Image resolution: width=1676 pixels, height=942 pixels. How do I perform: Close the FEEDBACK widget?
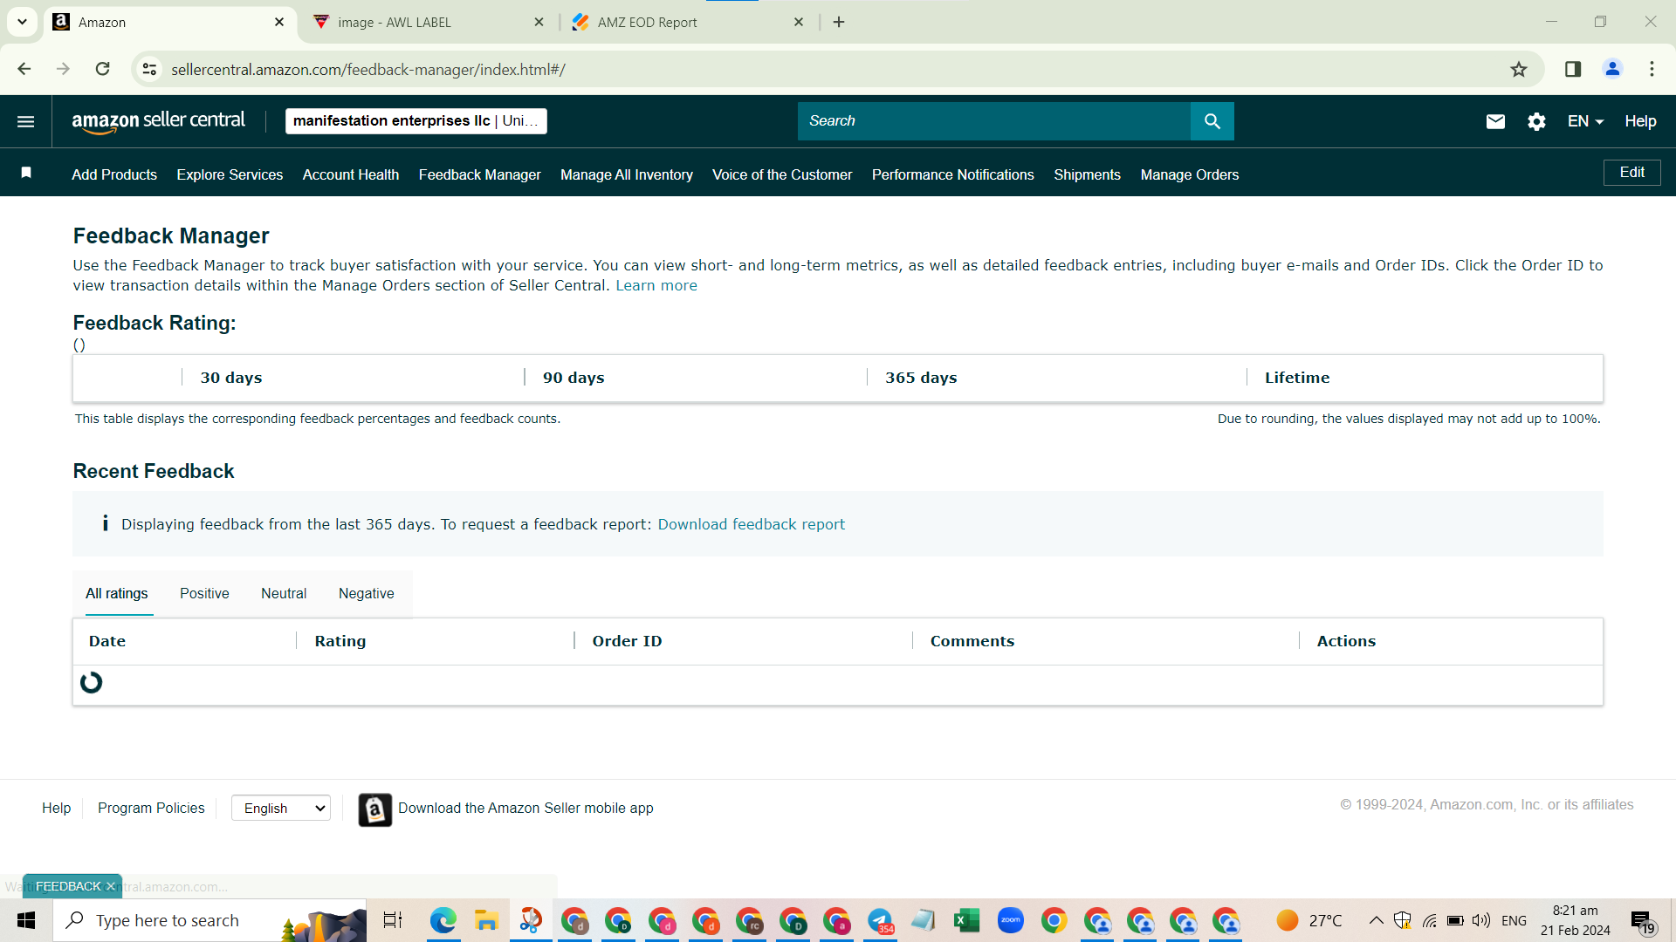[111, 886]
